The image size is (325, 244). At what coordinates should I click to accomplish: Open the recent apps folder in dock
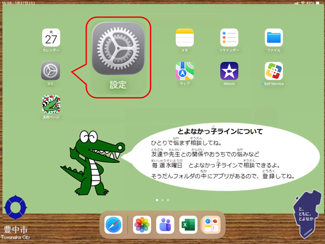tap(211, 225)
